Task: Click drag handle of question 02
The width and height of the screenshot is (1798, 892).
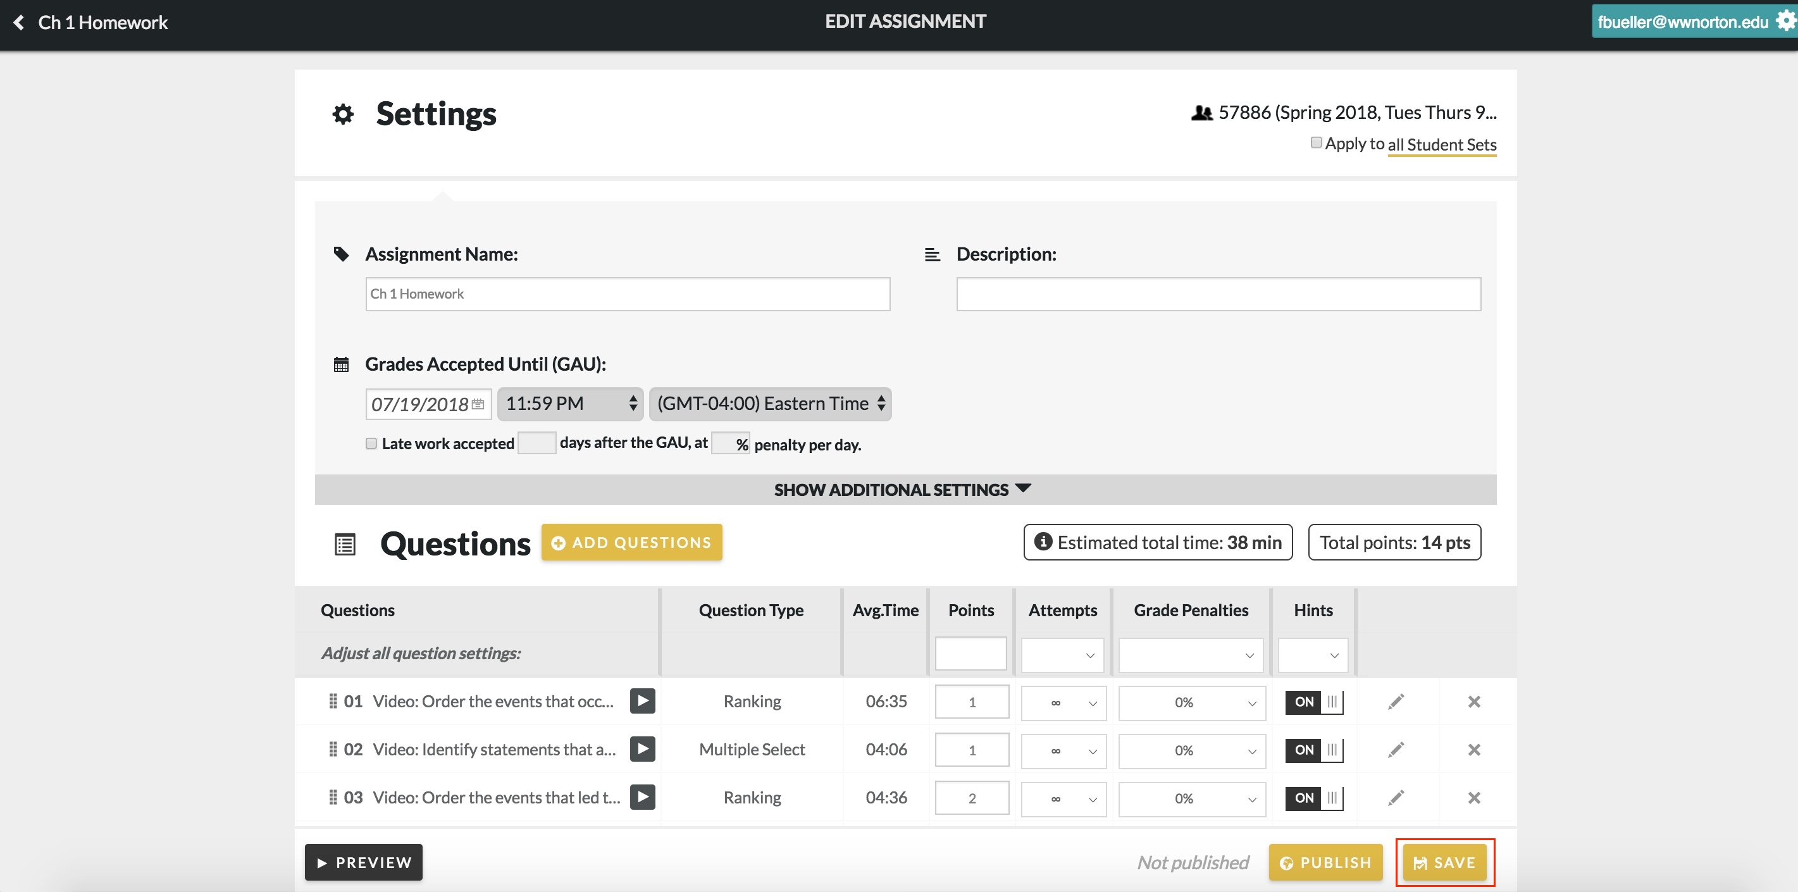Action: click(x=333, y=750)
